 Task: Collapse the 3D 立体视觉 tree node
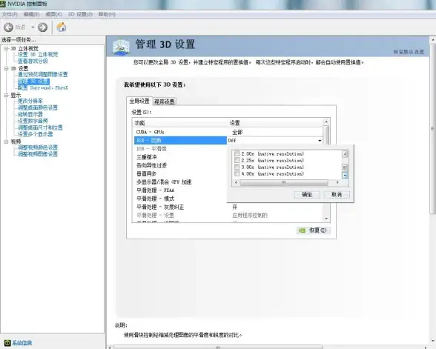(6, 48)
